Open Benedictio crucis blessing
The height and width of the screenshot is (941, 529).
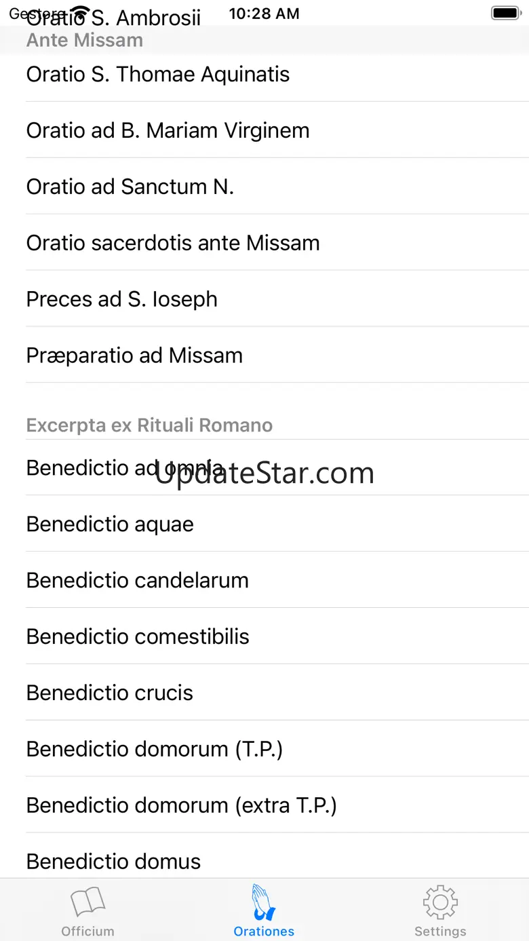point(110,693)
